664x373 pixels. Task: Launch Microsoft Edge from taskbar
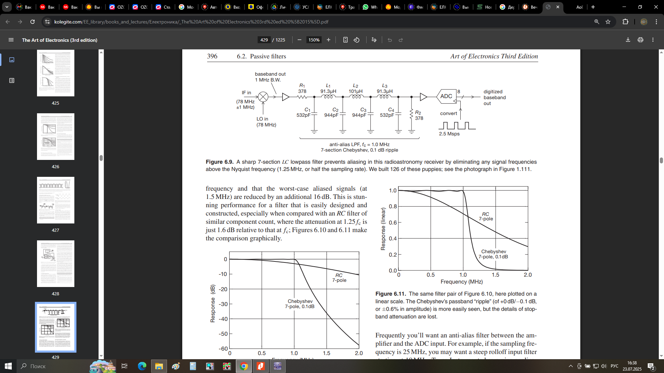tap(142, 366)
